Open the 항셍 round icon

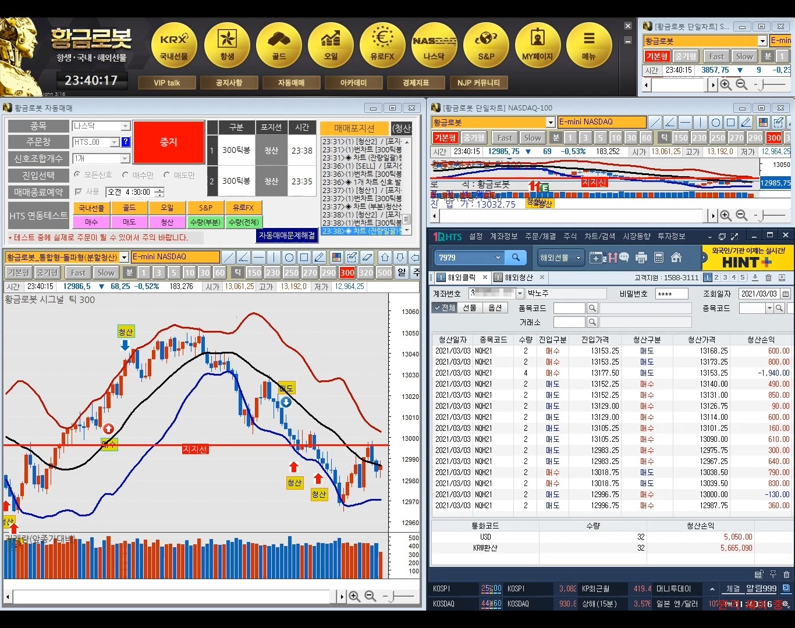point(227,45)
